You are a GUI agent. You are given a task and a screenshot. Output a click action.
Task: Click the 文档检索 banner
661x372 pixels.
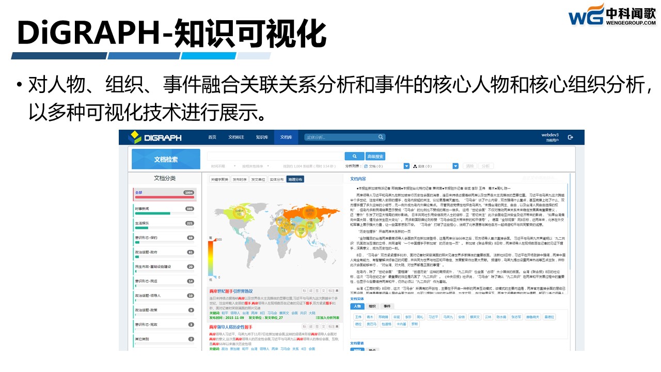pyautogui.click(x=166, y=159)
